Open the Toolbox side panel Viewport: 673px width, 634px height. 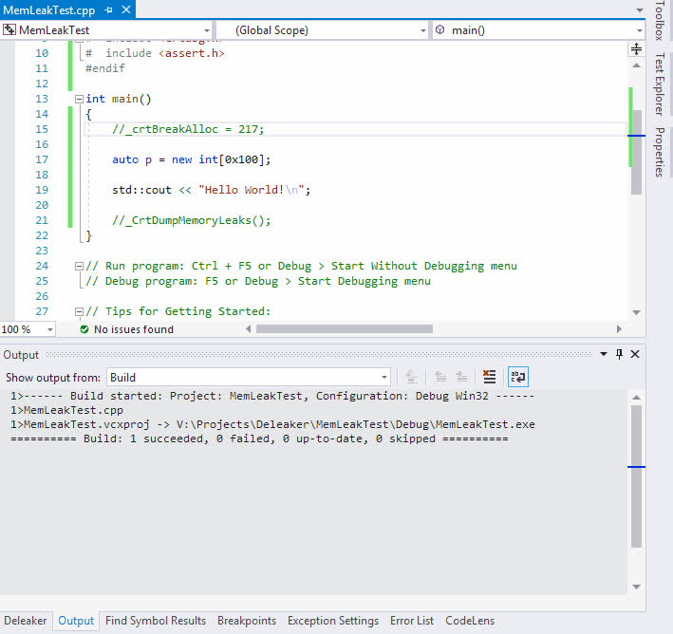(660, 21)
